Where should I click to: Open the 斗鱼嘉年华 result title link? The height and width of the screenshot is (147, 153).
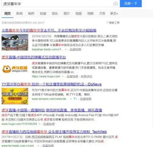click(49, 30)
